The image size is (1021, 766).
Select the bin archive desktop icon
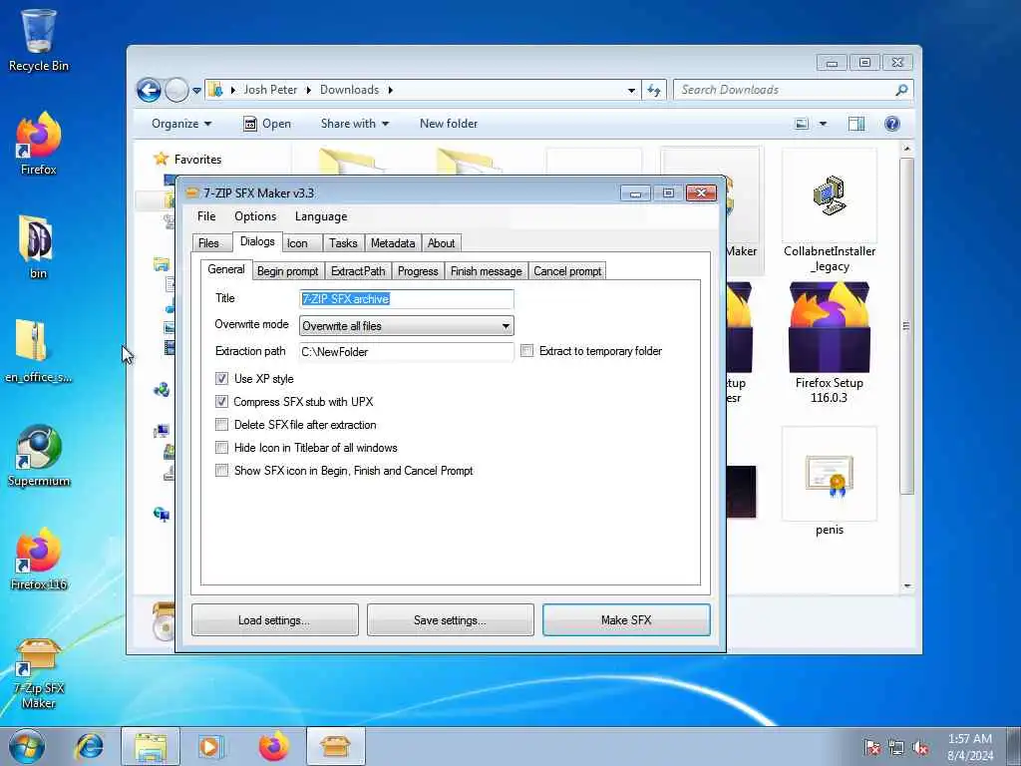coord(37,247)
